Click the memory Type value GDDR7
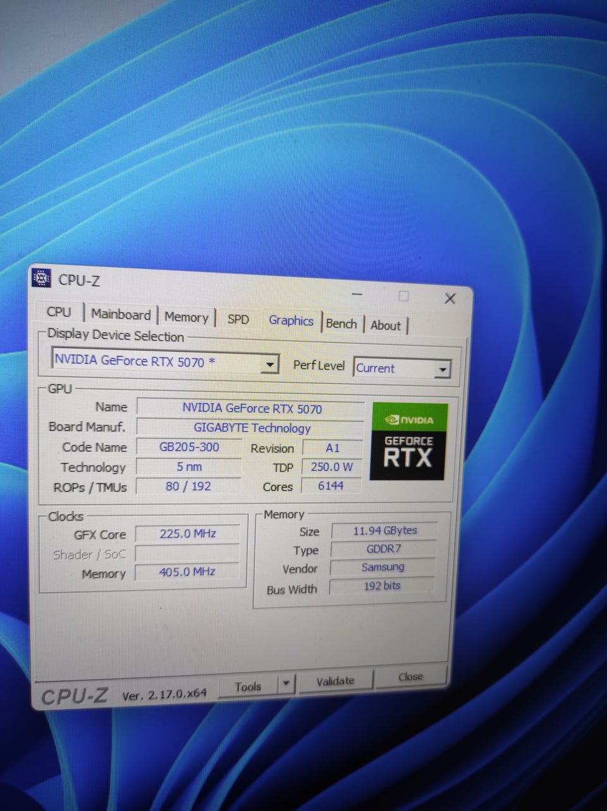Image resolution: width=607 pixels, height=811 pixels. (x=384, y=549)
